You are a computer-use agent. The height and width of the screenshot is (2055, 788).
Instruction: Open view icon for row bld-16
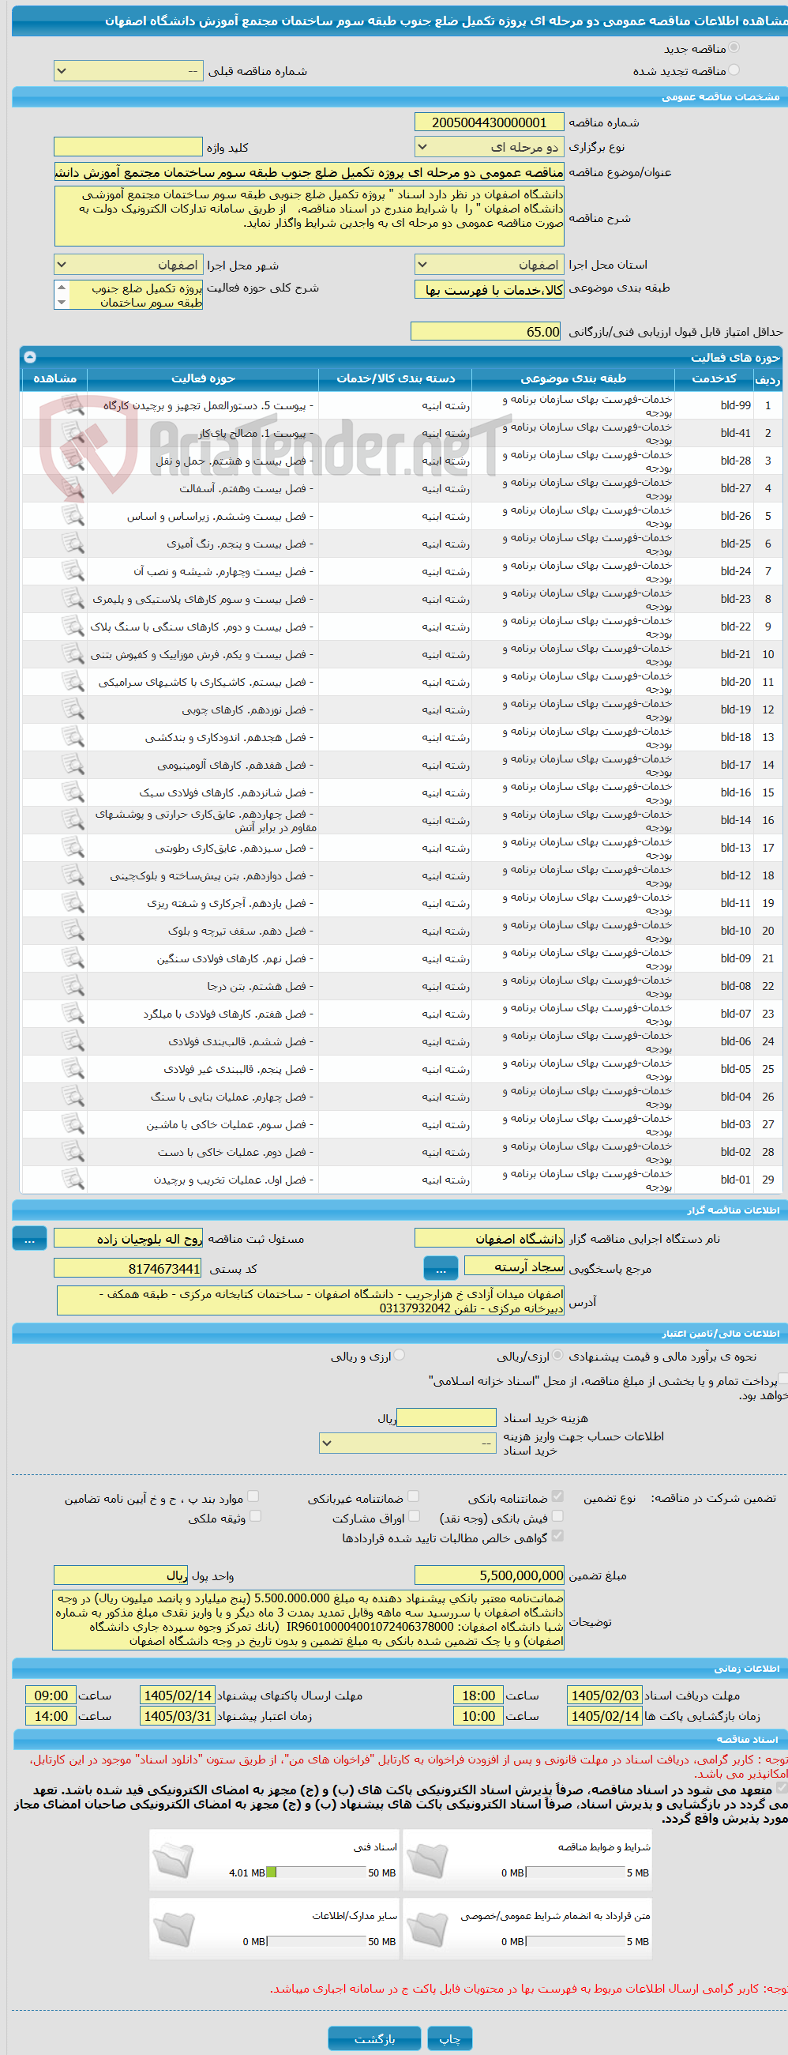coord(73,793)
